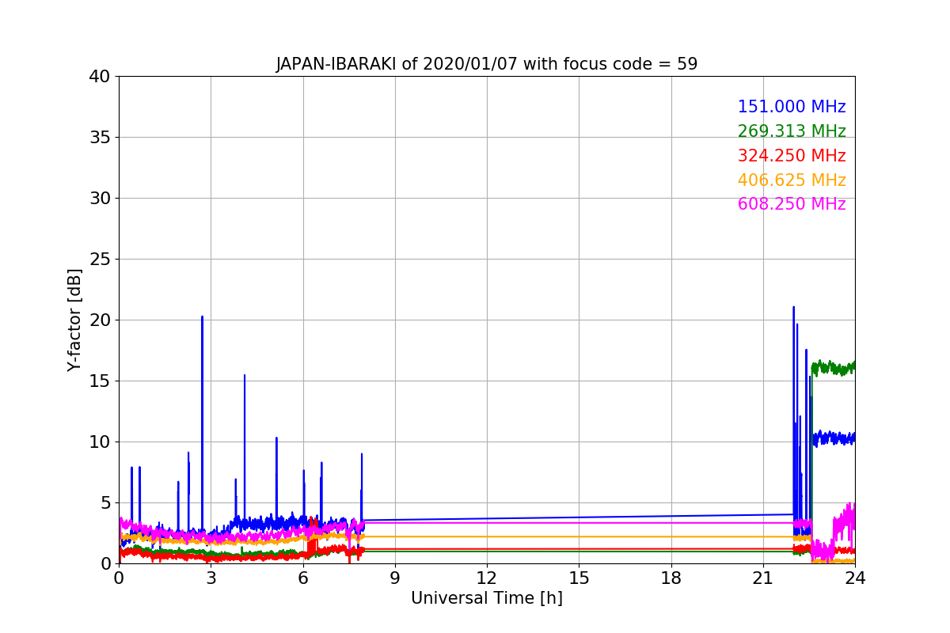Click the y-axis tick label 40
Screen dimensions: 950x633
point(99,77)
